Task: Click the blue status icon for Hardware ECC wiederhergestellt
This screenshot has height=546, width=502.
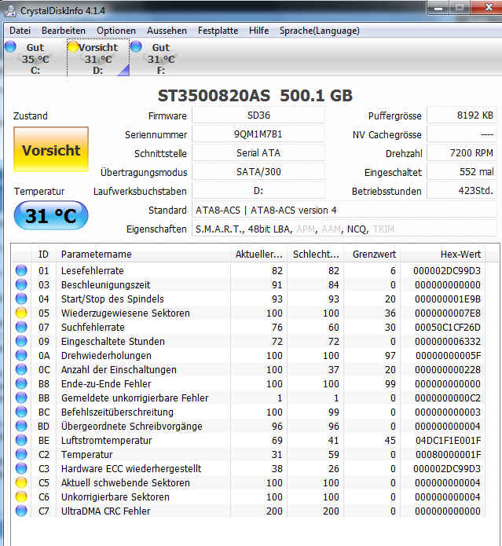Action: [21, 469]
